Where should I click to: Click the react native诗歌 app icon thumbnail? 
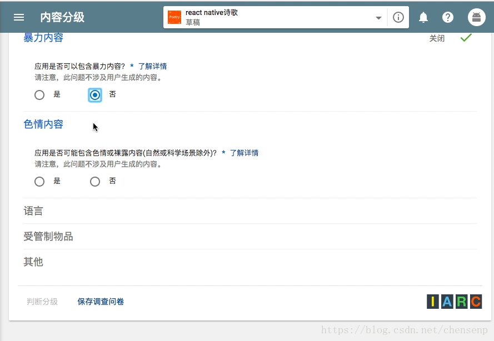tap(174, 17)
